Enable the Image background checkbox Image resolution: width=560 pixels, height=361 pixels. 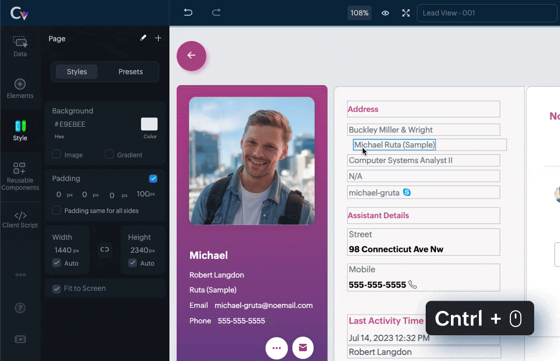pyautogui.click(x=57, y=154)
